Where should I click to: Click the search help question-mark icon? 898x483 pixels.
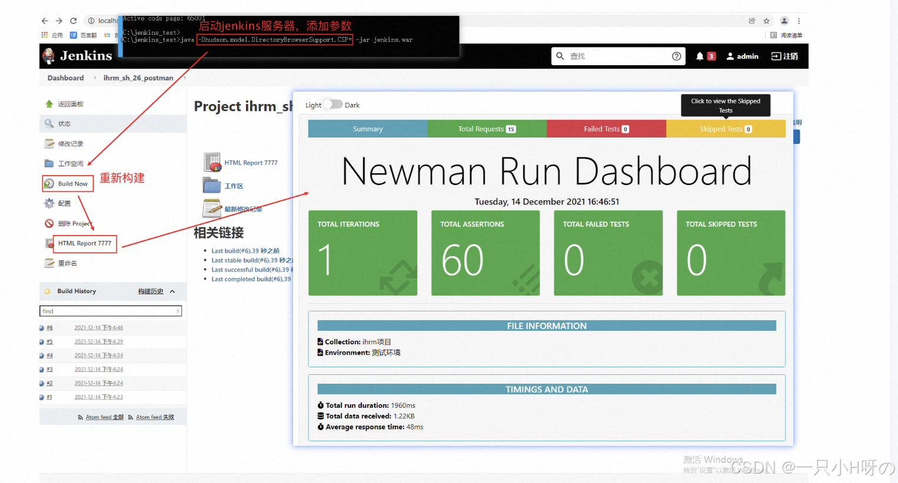point(677,56)
